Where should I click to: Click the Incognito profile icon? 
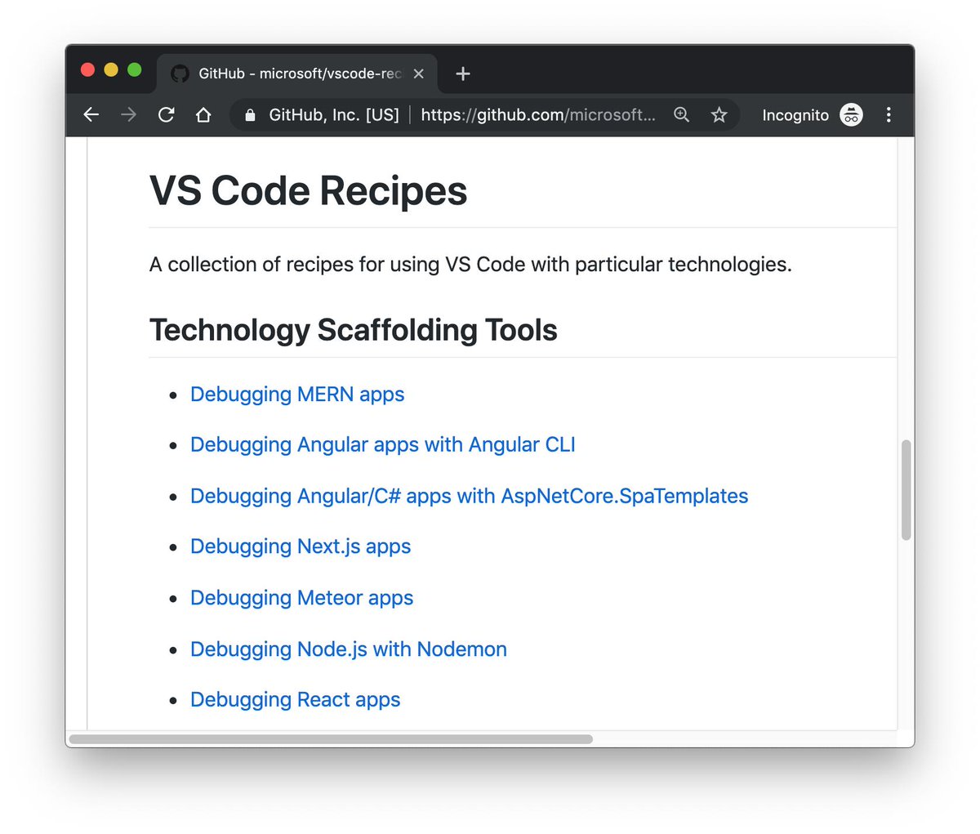(x=850, y=114)
